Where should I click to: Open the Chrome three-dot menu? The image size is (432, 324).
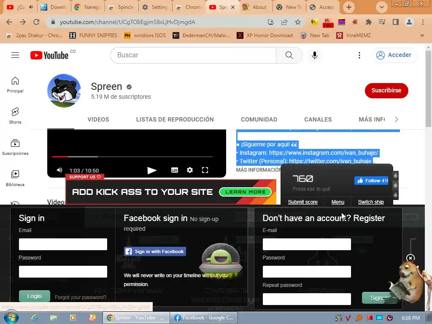pos(423,22)
